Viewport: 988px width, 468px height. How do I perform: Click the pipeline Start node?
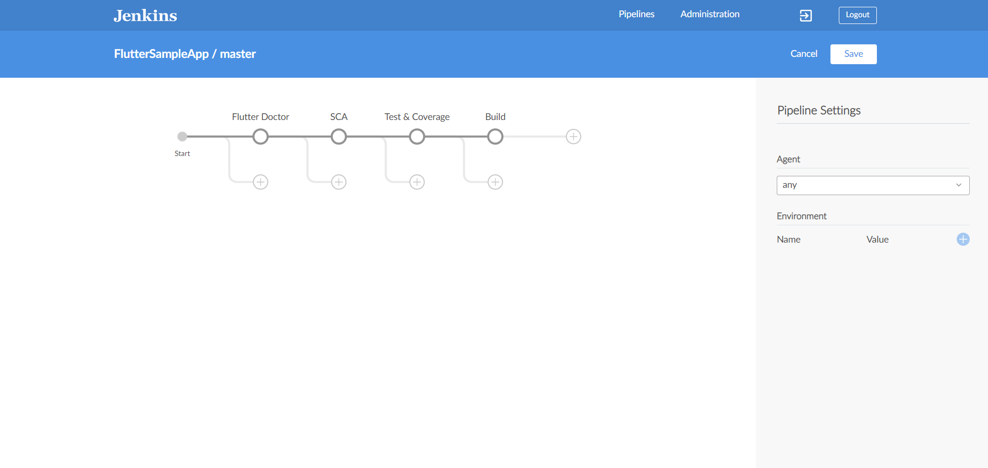[182, 137]
